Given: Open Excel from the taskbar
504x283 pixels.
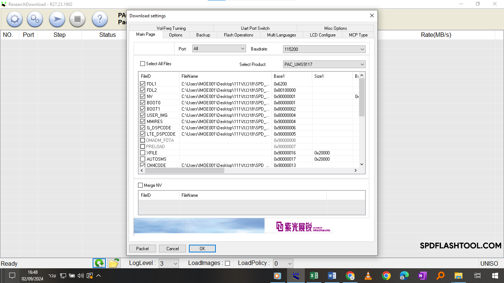Looking at the screenshot, I should 314,276.
